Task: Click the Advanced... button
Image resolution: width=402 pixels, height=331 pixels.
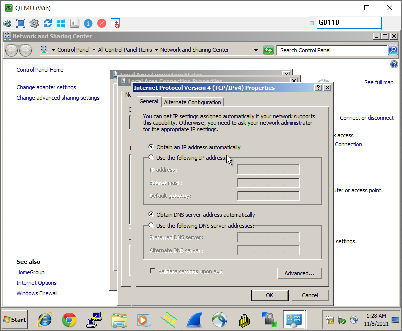Action: coord(299,273)
